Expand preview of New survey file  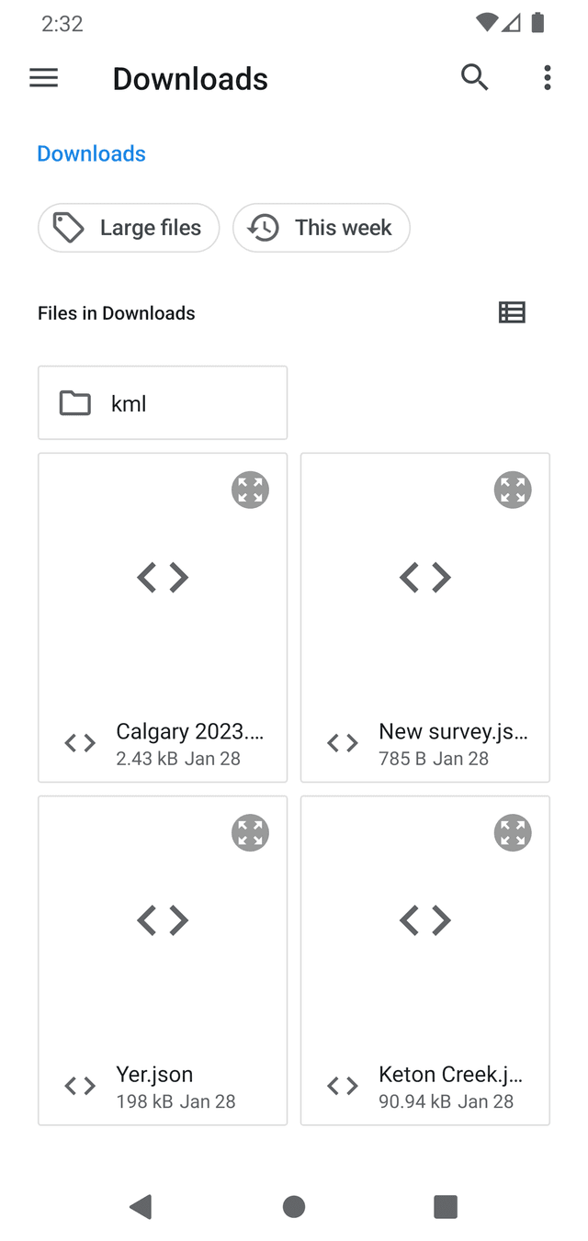[513, 490]
